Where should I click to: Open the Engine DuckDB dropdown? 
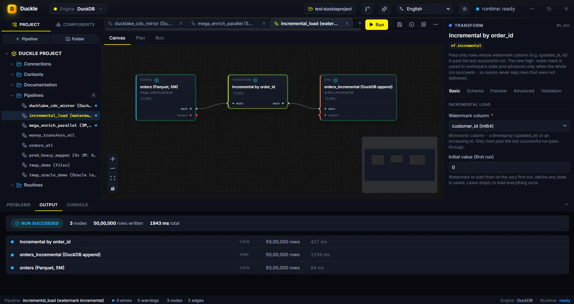pyautogui.click(x=78, y=9)
